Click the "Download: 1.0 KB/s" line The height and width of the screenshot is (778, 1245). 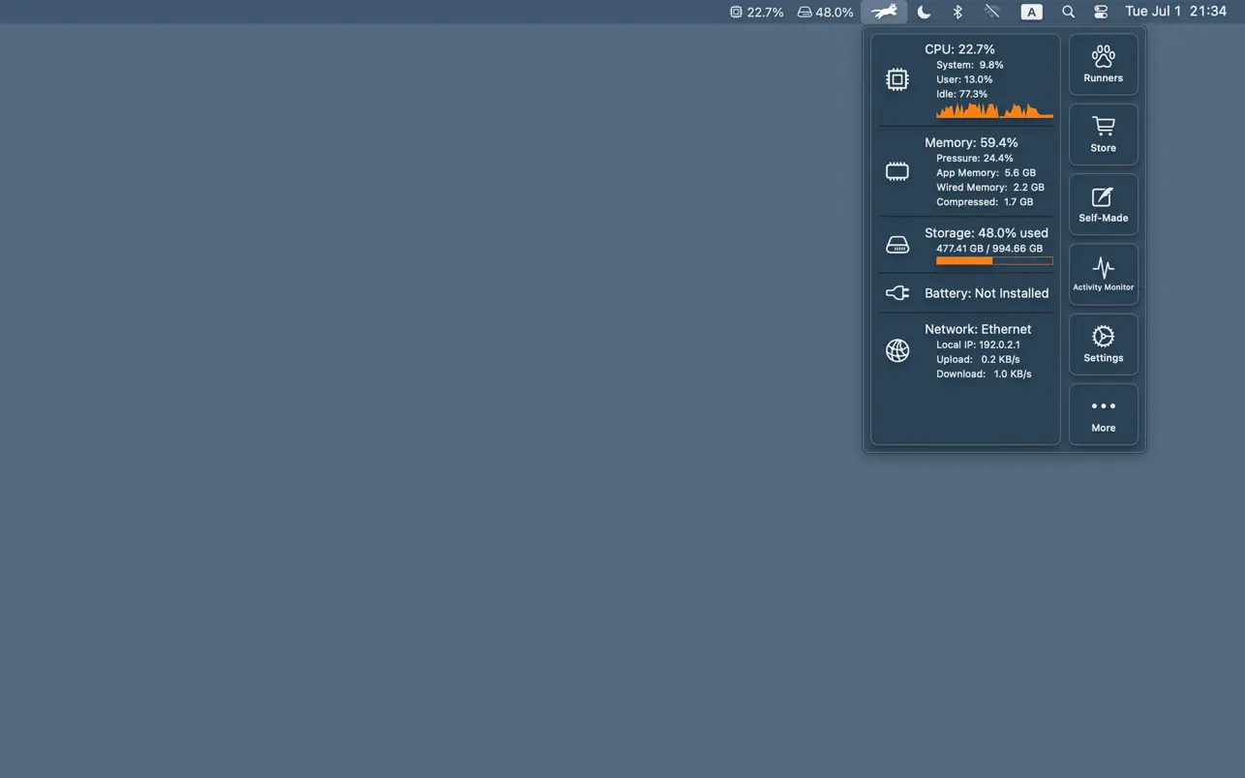(x=984, y=374)
